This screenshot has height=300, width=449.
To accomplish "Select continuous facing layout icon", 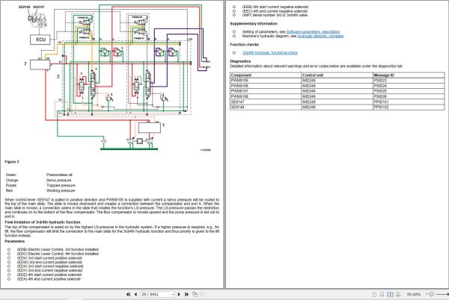I will tap(398, 294).
